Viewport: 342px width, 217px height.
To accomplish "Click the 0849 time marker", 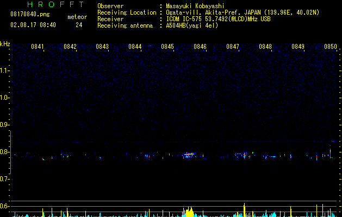I will pyautogui.click(x=298, y=47).
